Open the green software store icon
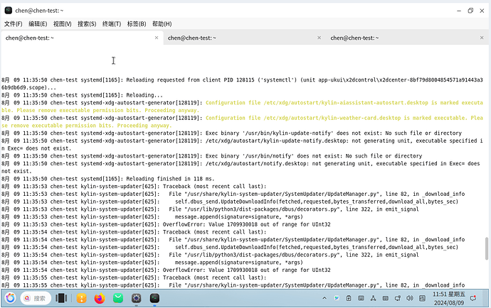491x308 pixels. tap(118, 298)
